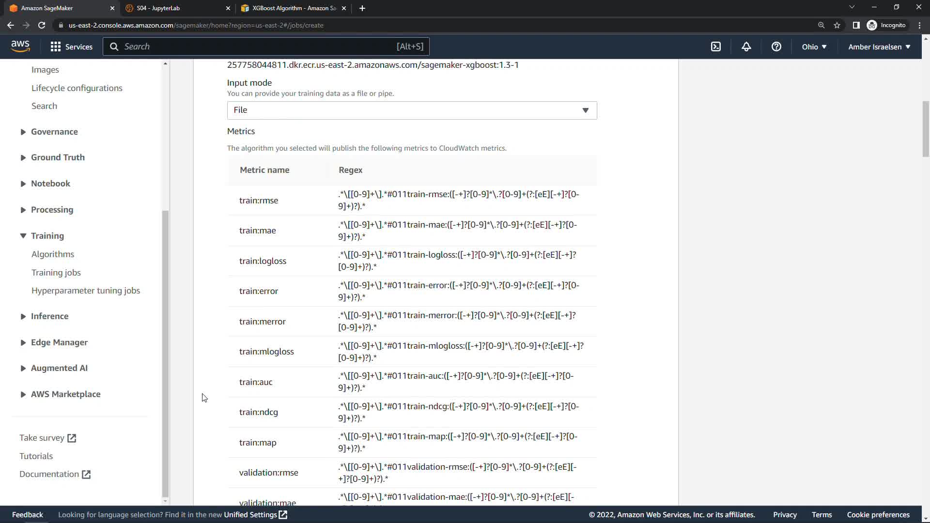Open browser side panel icon
Viewport: 930px width, 523px height.
coord(856,25)
